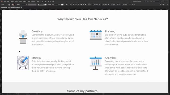Open the Window menu
The height and width of the screenshot is (95, 170).
tap(33, 2)
